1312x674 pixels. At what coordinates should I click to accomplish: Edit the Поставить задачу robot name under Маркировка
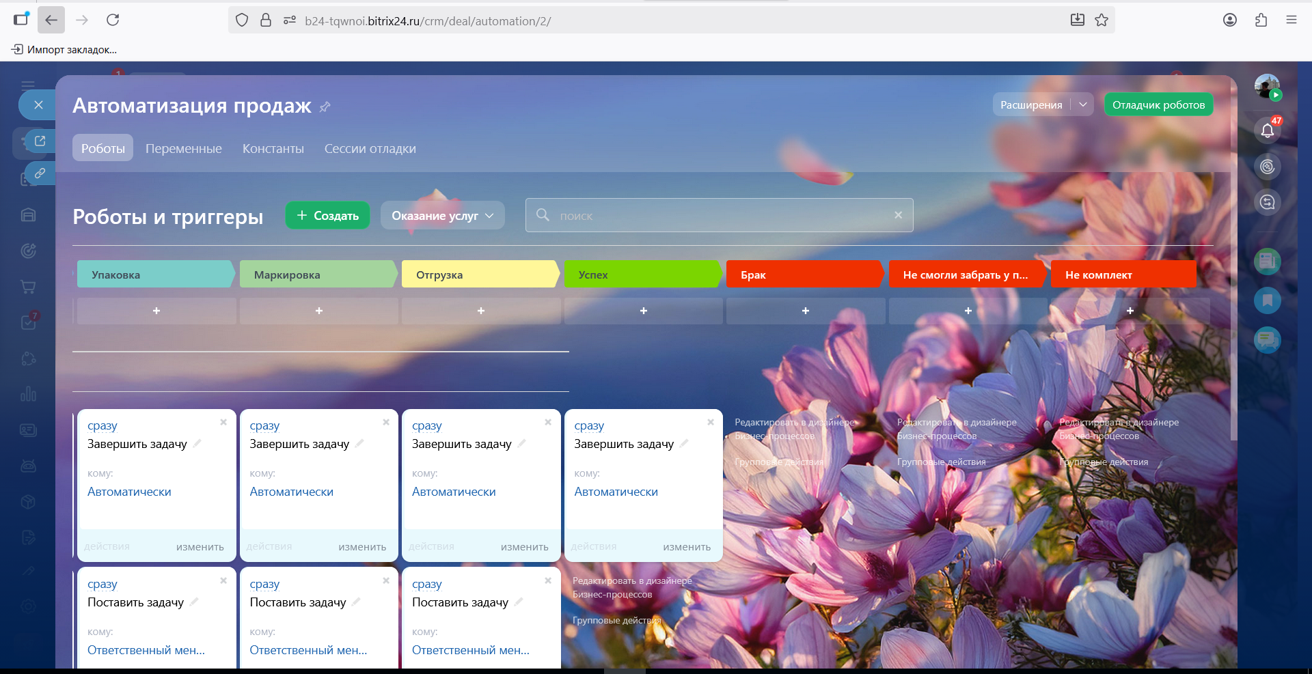point(356,602)
